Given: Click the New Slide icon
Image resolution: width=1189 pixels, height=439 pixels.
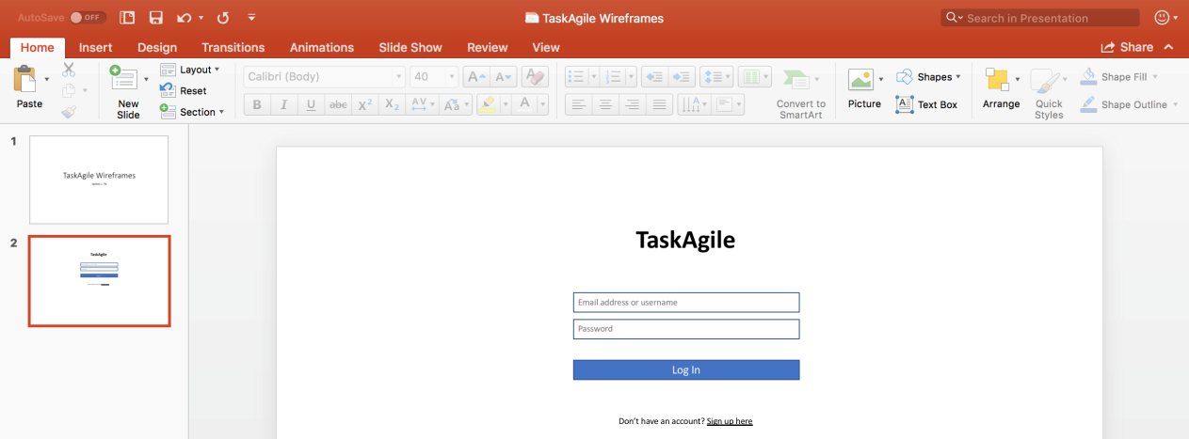Looking at the screenshot, I should click(123, 79).
